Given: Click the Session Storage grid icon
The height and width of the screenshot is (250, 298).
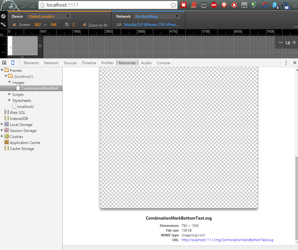Looking at the screenshot, I should pyautogui.click(x=7, y=130).
